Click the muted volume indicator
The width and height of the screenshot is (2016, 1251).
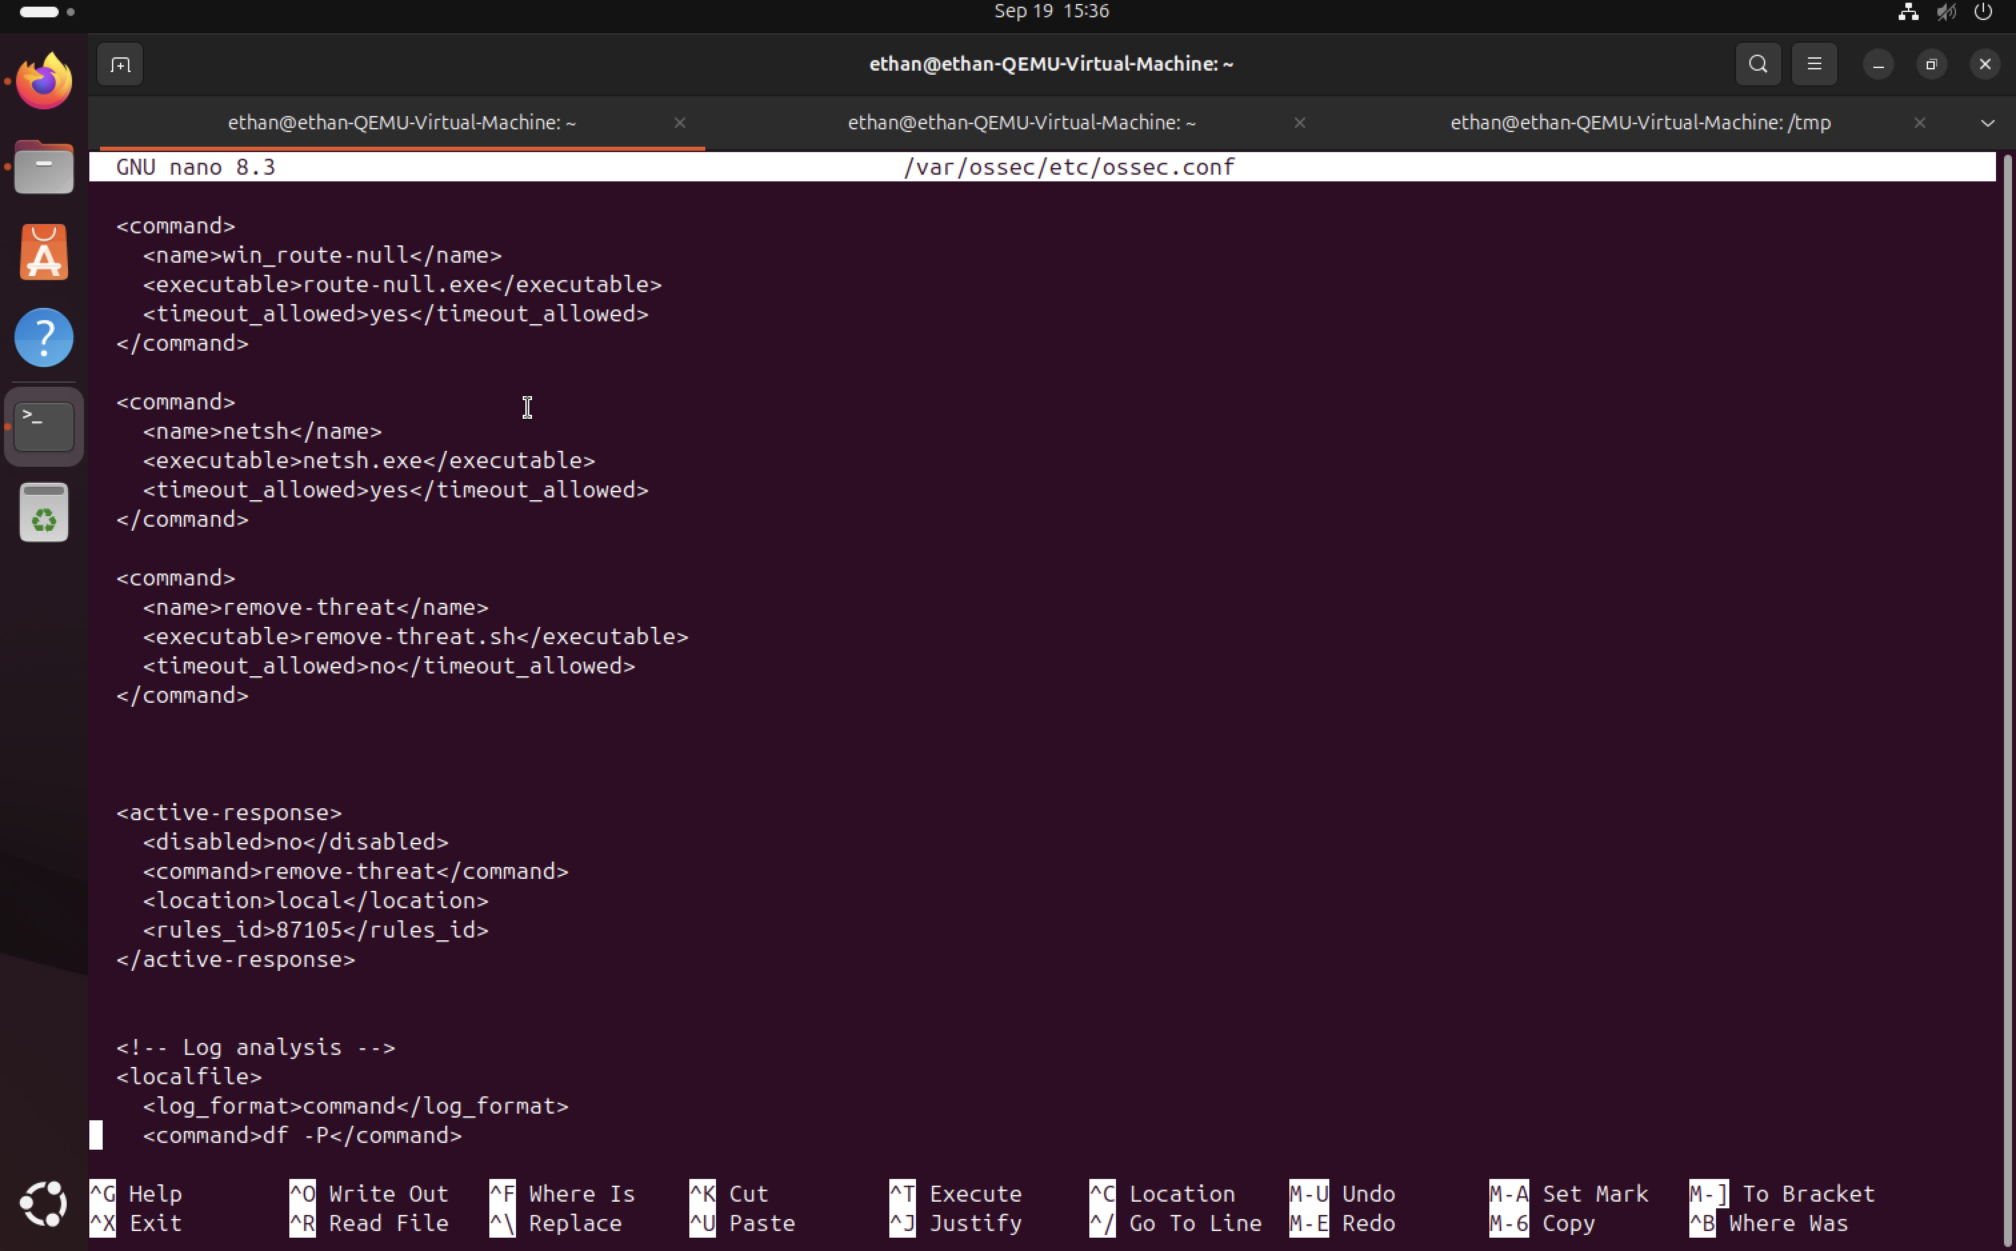1946,11
